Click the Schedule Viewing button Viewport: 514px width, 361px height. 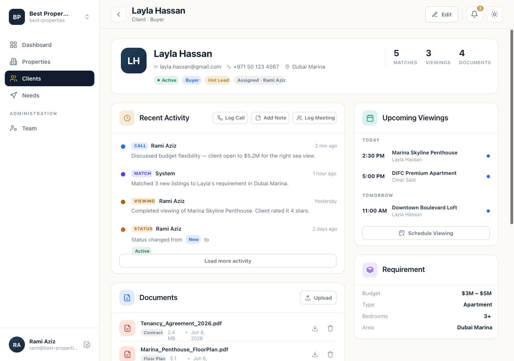tap(426, 233)
